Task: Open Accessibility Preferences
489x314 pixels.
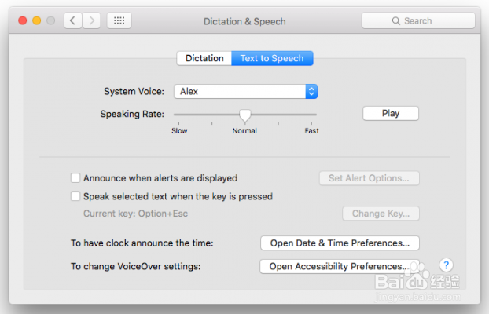Action: tap(339, 266)
